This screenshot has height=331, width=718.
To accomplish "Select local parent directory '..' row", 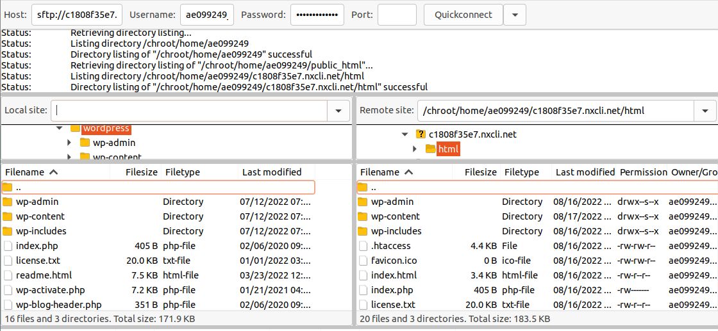I will pyautogui.click(x=158, y=187).
